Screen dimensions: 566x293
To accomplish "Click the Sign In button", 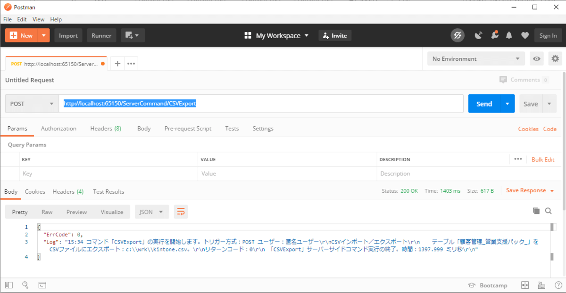I will tap(548, 35).
